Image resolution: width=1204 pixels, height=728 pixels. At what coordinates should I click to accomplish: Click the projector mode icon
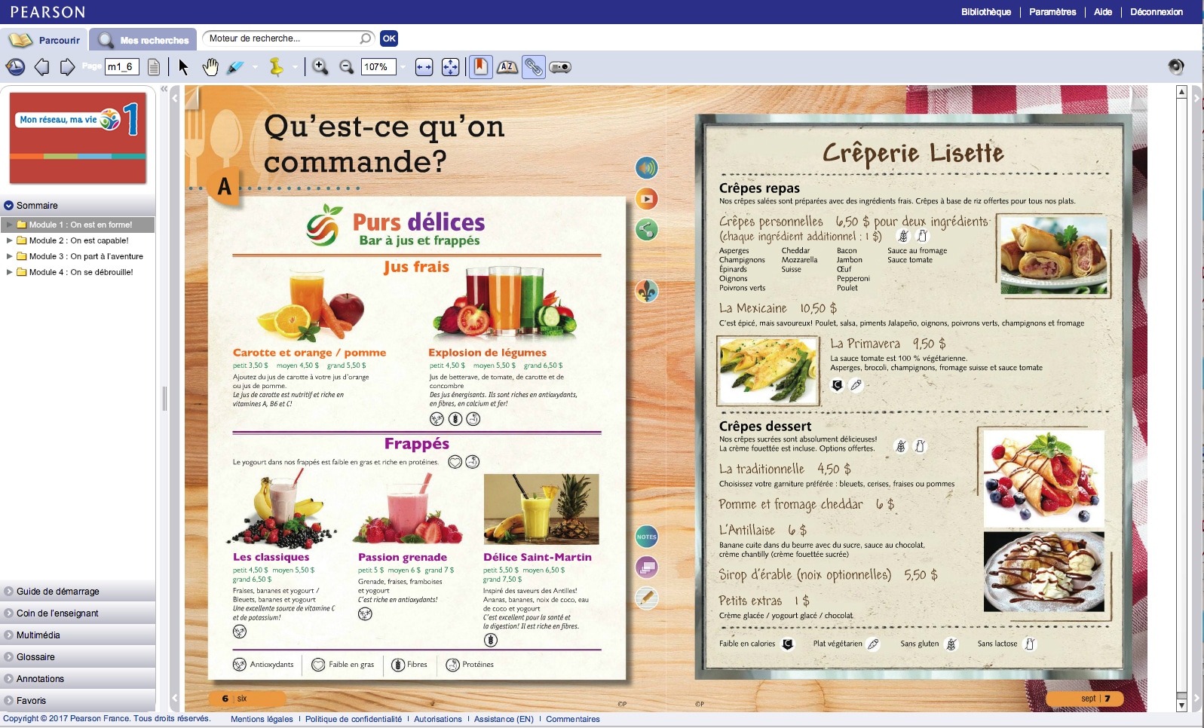[x=560, y=67]
